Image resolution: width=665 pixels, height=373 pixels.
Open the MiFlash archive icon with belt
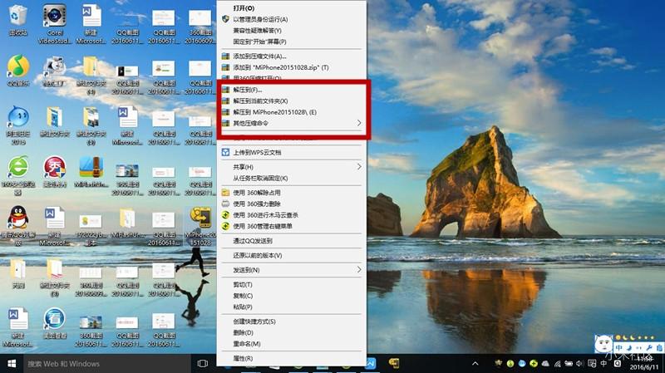click(91, 172)
